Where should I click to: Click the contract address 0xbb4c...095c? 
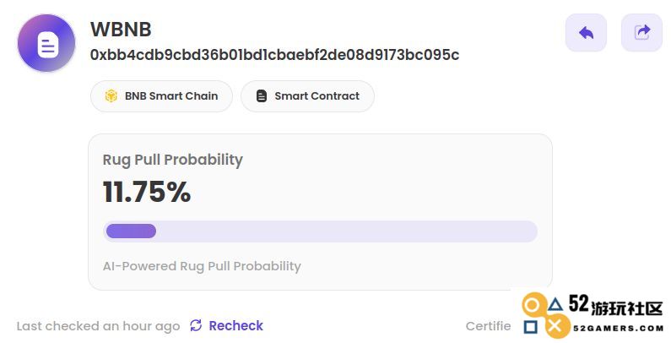275,55
